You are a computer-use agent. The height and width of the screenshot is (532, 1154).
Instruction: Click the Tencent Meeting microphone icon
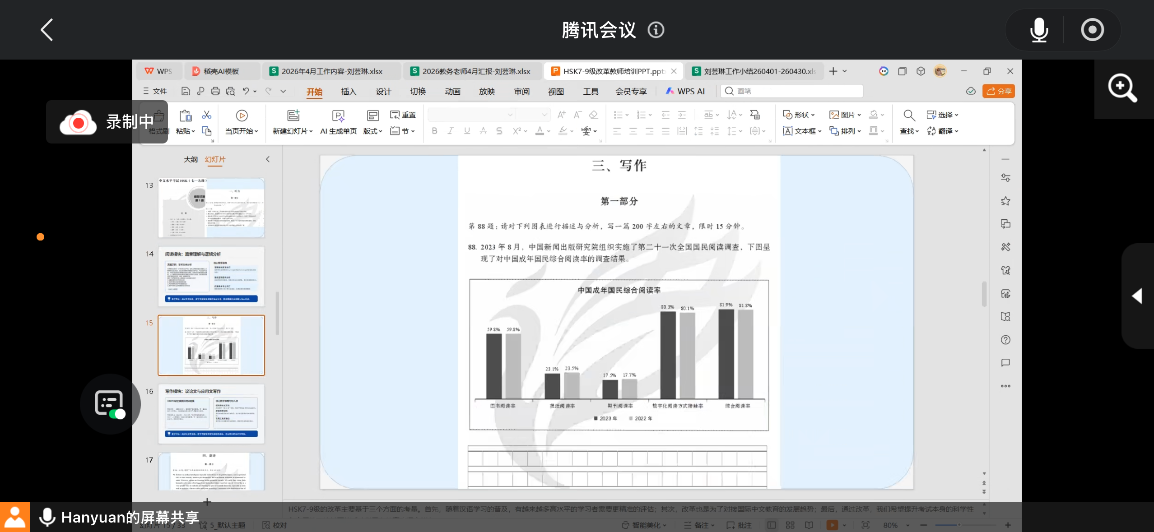click(x=1038, y=30)
